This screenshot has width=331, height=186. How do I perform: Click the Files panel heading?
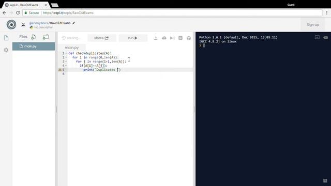coord(23,37)
